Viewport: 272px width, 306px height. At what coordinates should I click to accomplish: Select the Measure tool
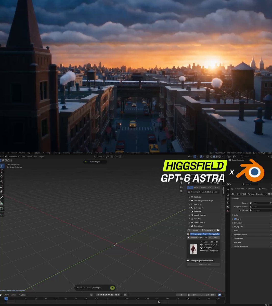coord(2,203)
